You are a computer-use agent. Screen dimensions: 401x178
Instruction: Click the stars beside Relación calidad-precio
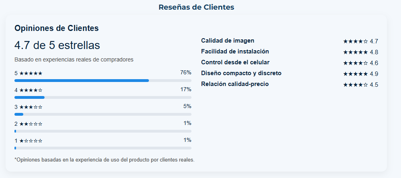point(355,85)
